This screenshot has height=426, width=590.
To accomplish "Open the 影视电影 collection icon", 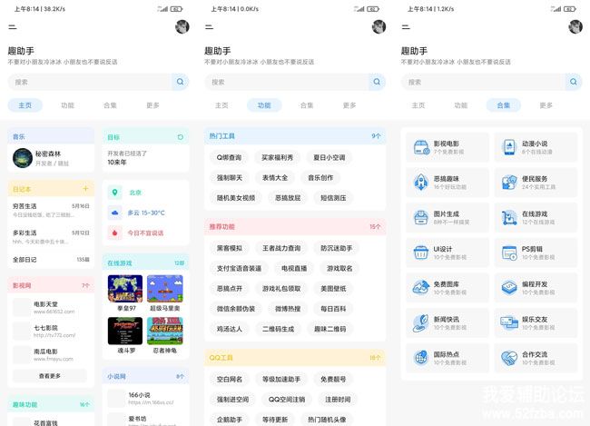I will tap(421, 147).
